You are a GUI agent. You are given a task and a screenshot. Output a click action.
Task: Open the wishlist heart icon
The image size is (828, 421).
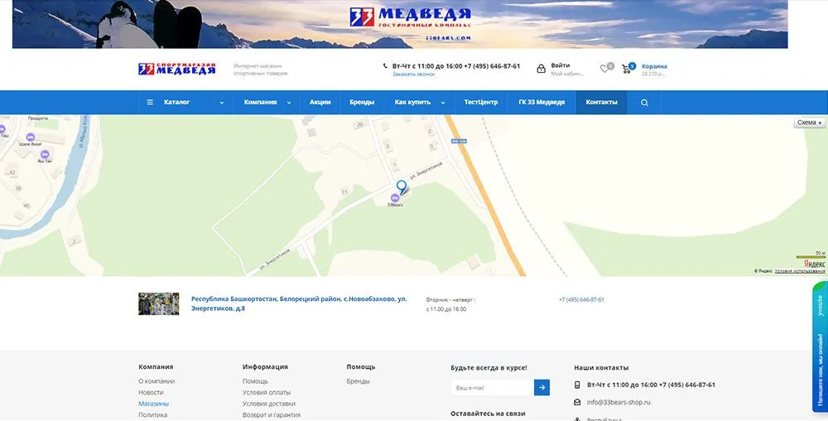coord(604,69)
